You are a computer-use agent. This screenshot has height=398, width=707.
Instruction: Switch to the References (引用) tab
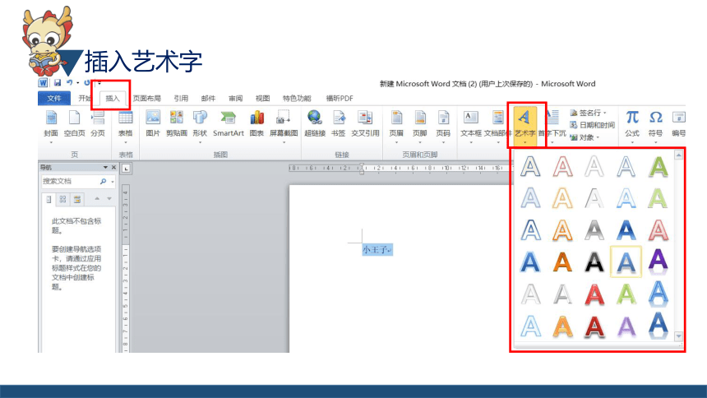coord(181,99)
